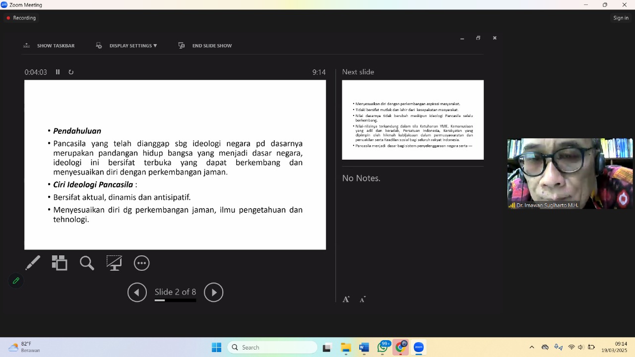This screenshot has height=357, width=635.
Task: Restart the presentation timer
Action: 71,72
